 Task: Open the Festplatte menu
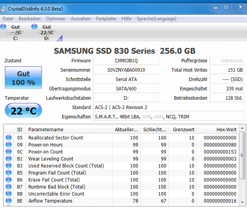point(106,19)
